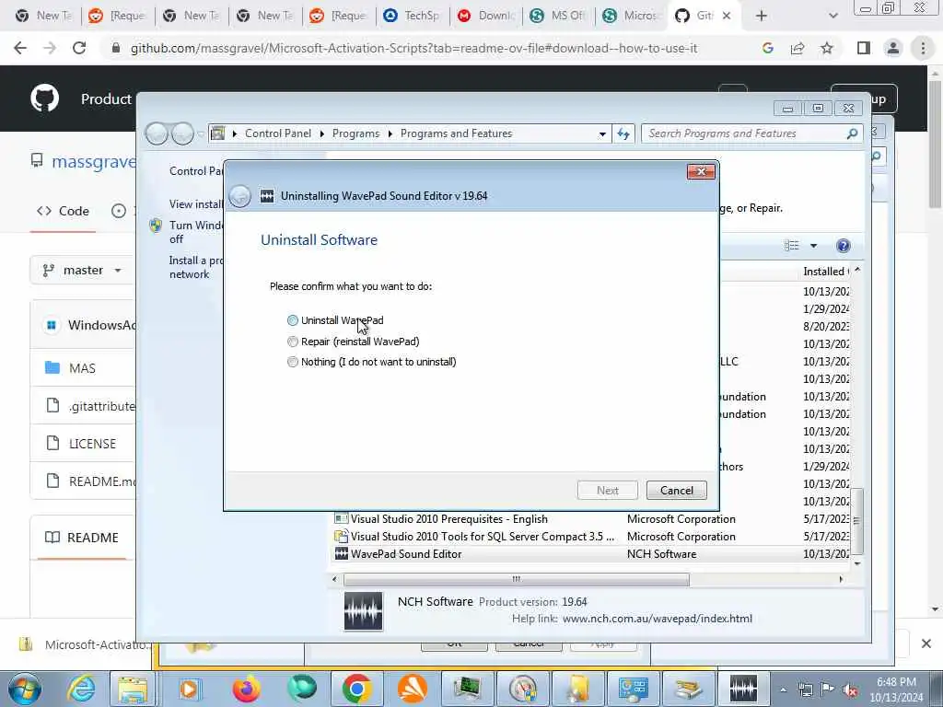Screen dimensions: 943x707
Task: Choose Repair (reinstall WavePad) option
Action: (292, 342)
